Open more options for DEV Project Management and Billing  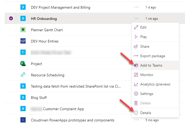(x=136, y=7)
